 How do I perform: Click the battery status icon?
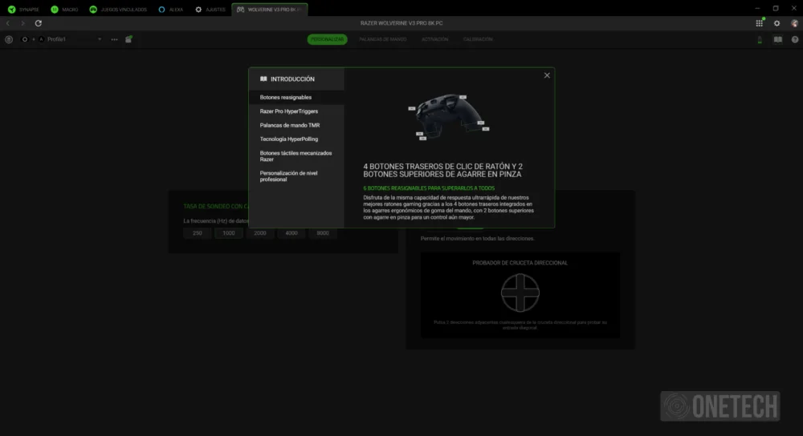[760, 39]
